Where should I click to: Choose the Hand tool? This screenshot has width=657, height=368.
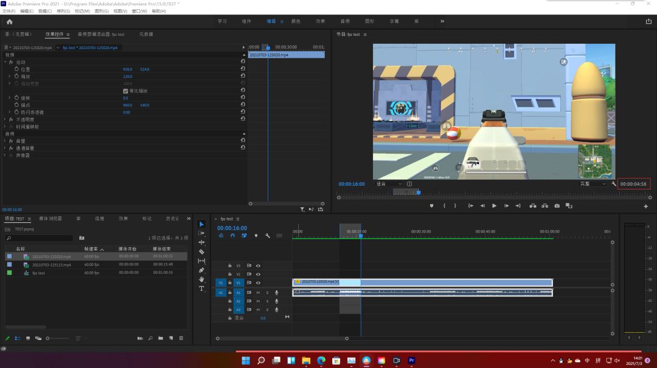(202, 279)
